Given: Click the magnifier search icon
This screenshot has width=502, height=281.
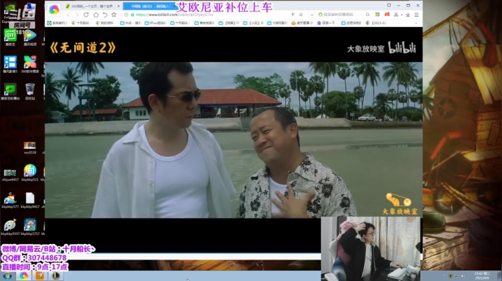Looking at the screenshot, I should 367,15.
